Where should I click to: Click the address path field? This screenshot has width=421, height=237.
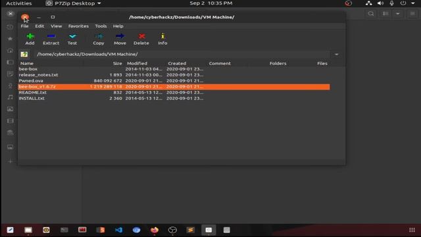coord(182,54)
